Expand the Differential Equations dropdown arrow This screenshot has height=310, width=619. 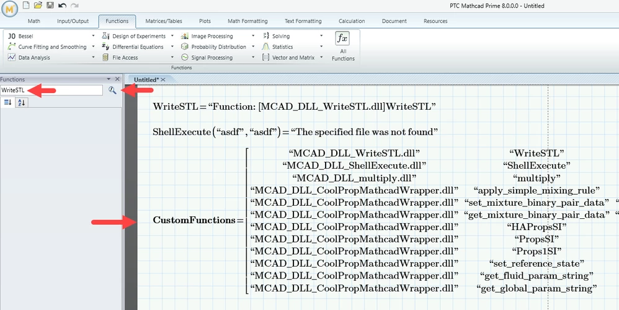(172, 46)
